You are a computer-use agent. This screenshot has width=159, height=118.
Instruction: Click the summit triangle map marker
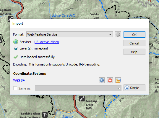point(156,91)
